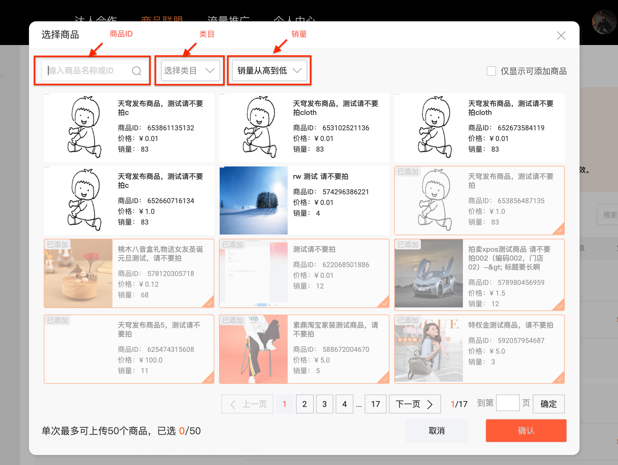The image size is (618, 465).
Task: Click the 上一页 left arrow
Action: click(233, 404)
